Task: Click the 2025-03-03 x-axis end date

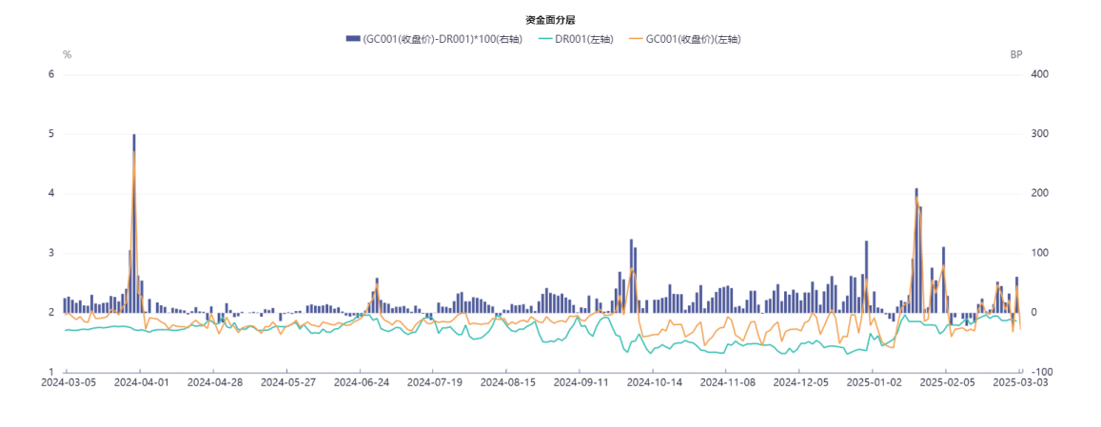Action: pyautogui.click(x=1019, y=382)
